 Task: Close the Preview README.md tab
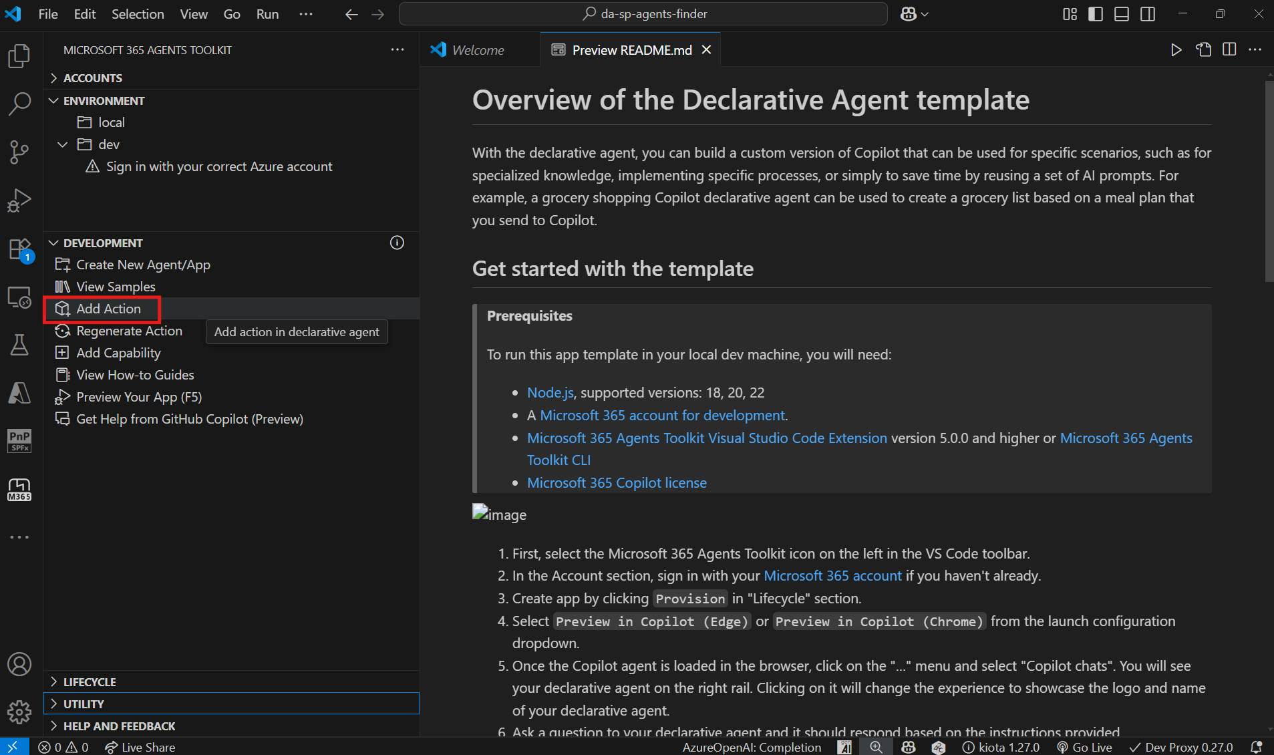coord(706,50)
